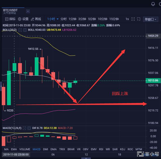Select the 15分钟 interval
The width and height of the screenshot is (161, 159).
[114, 19]
